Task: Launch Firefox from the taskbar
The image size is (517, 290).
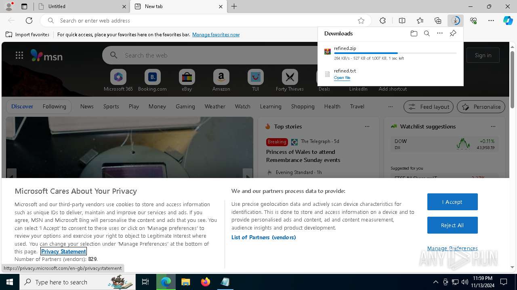Action: (x=205, y=282)
